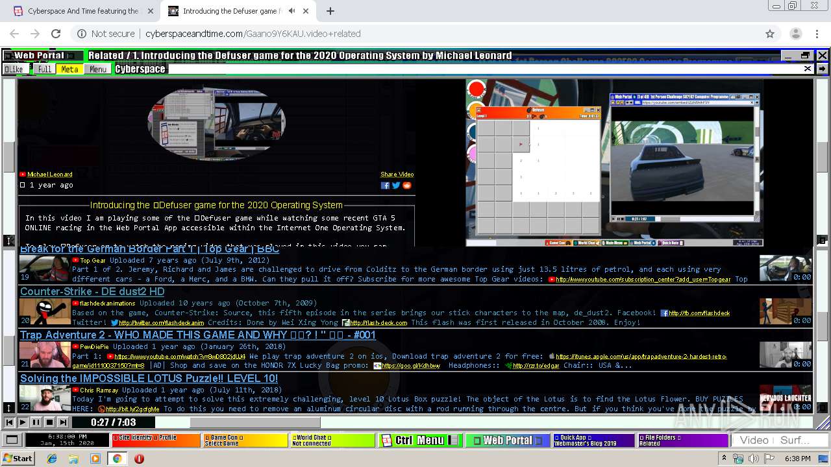Play the video with the play button

click(x=23, y=422)
